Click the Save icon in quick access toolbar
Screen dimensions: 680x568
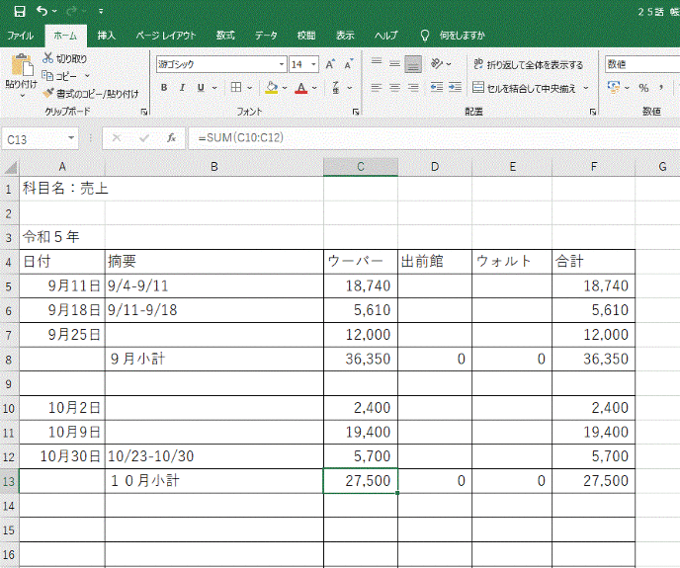click(x=20, y=11)
